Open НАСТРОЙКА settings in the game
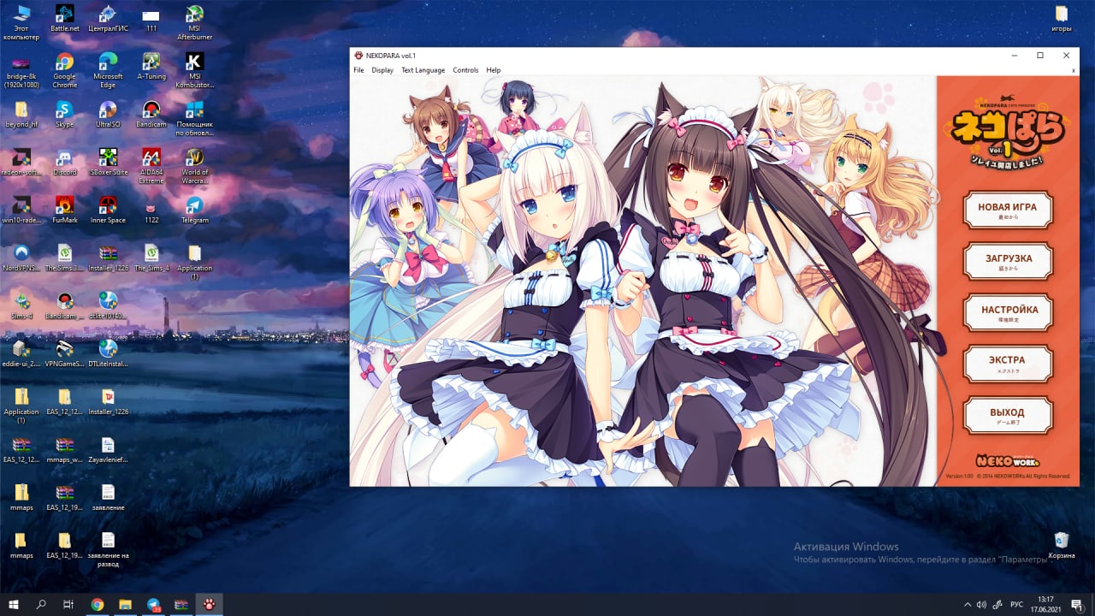The height and width of the screenshot is (616, 1095). [x=1008, y=312]
